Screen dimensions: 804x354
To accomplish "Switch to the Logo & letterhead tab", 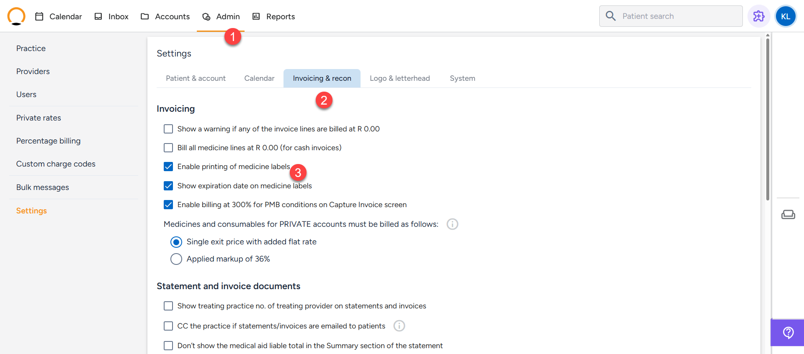I will point(400,78).
